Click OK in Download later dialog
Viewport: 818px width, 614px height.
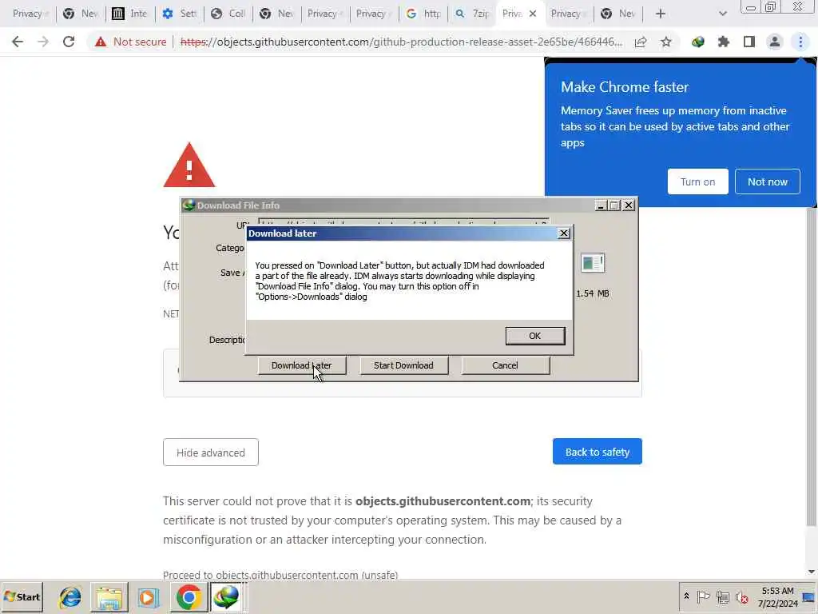tap(534, 336)
